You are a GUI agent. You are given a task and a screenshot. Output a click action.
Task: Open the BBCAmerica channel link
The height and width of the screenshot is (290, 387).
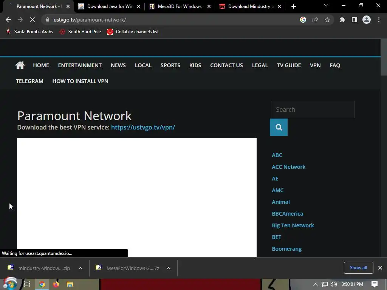(287, 214)
